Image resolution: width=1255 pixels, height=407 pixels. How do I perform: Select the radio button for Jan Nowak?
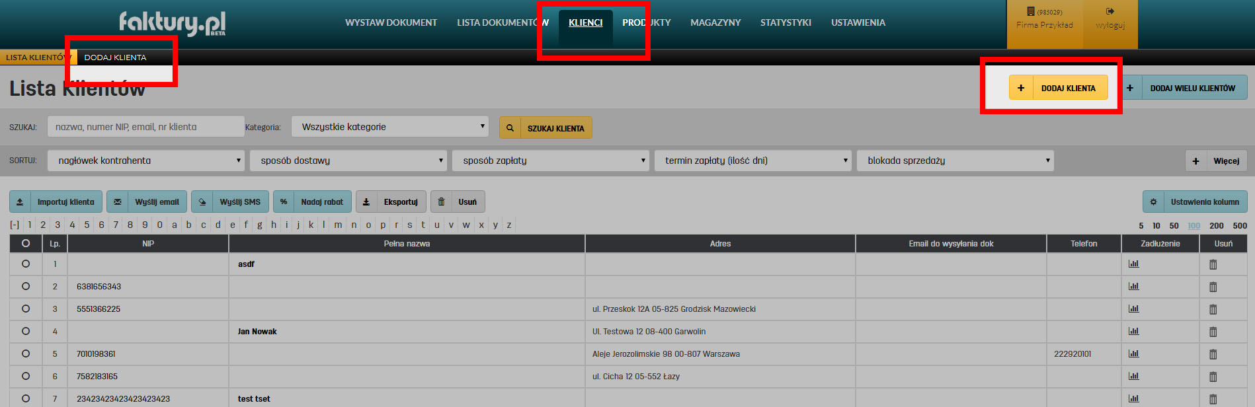(x=26, y=331)
